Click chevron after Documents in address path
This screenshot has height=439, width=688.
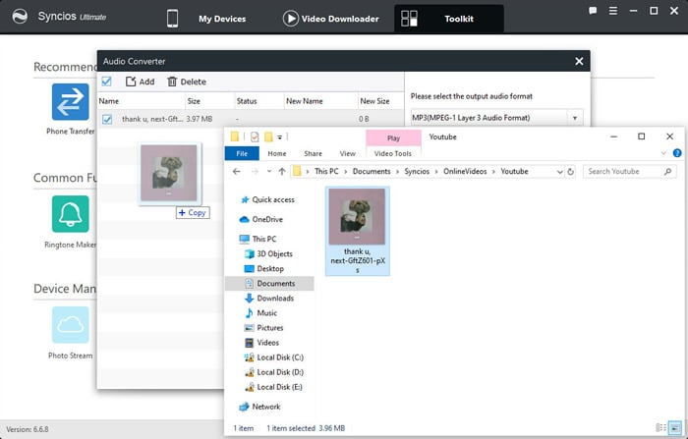pyautogui.click(x=397, y=172)
